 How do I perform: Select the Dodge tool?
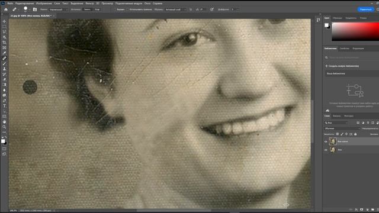(x=4, y=95)
